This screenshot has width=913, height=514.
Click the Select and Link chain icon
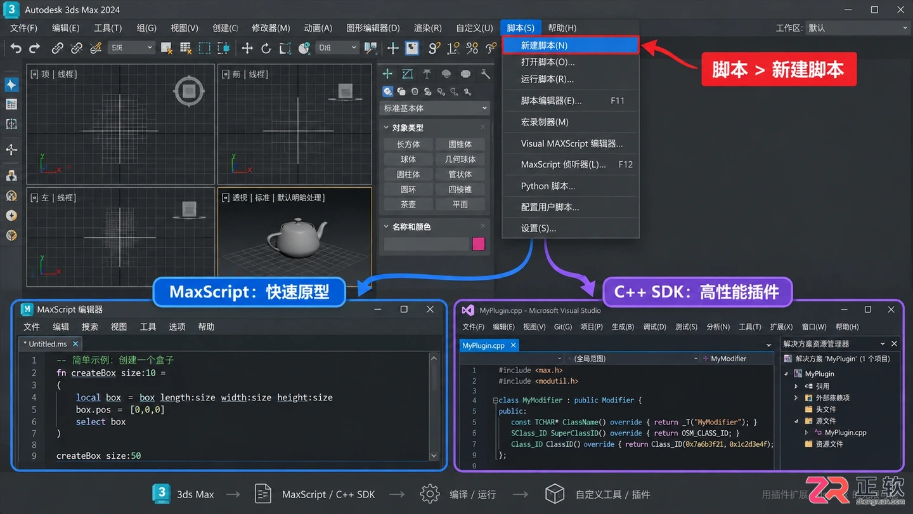(x=58, y=48)
